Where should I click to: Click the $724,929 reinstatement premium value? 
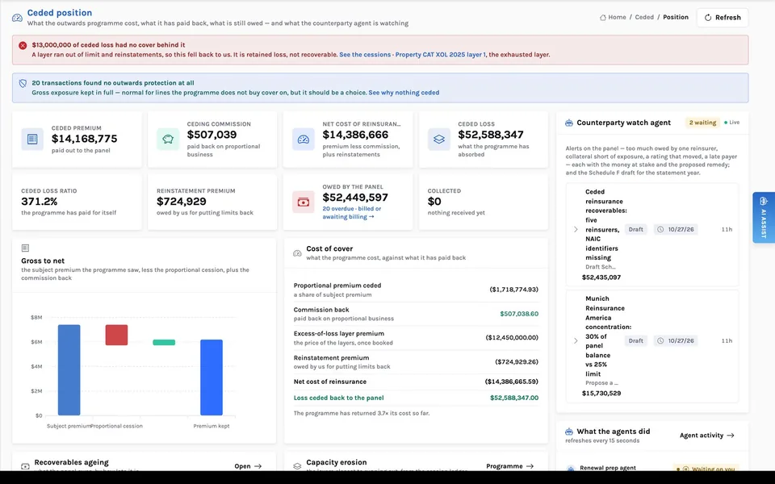click(182, 202)
